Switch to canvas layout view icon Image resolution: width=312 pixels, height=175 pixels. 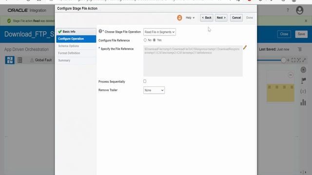10,60
